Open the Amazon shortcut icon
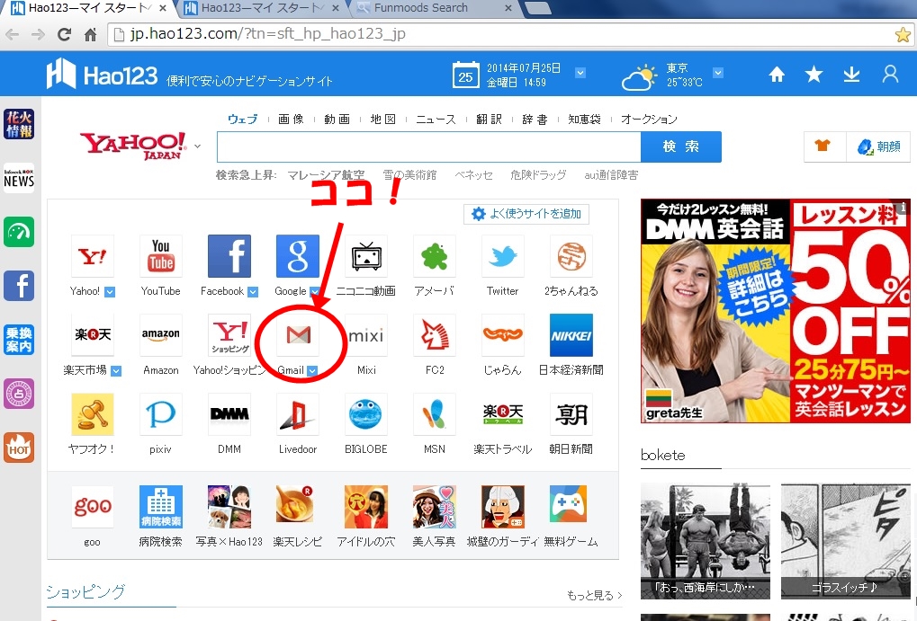Image resolution: width=917 pixels, height=621 pixels. (x=161, y=335)
